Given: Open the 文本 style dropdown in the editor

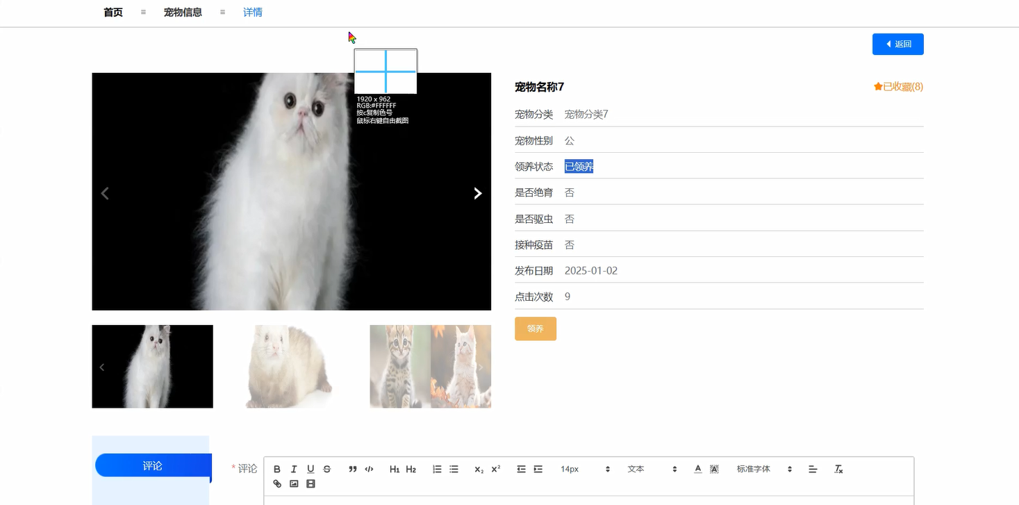Looking at the screenshot, I should 636,469.
